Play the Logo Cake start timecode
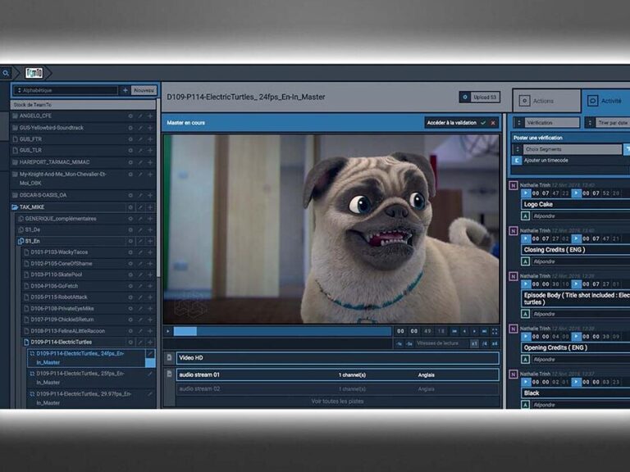The height and width of the screenshot is (472, 630). coord(526,193)
